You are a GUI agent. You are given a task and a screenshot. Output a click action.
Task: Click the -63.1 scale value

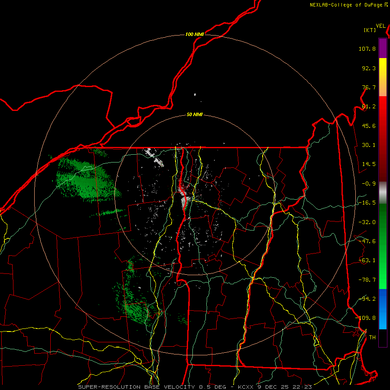tap(367, 260)
